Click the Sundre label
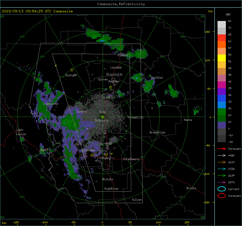The height and width of the screenshot is (226, 242). pos(81,111)
